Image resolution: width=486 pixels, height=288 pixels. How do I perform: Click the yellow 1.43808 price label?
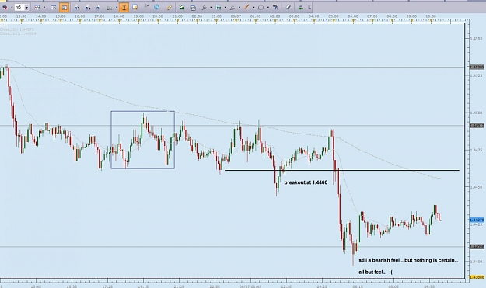pyautogui.click(x=477, y=277)
